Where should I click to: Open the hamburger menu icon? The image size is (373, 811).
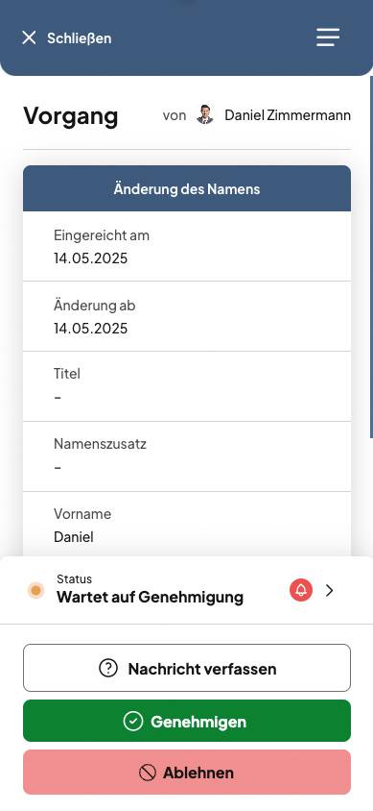pos(328,37)
